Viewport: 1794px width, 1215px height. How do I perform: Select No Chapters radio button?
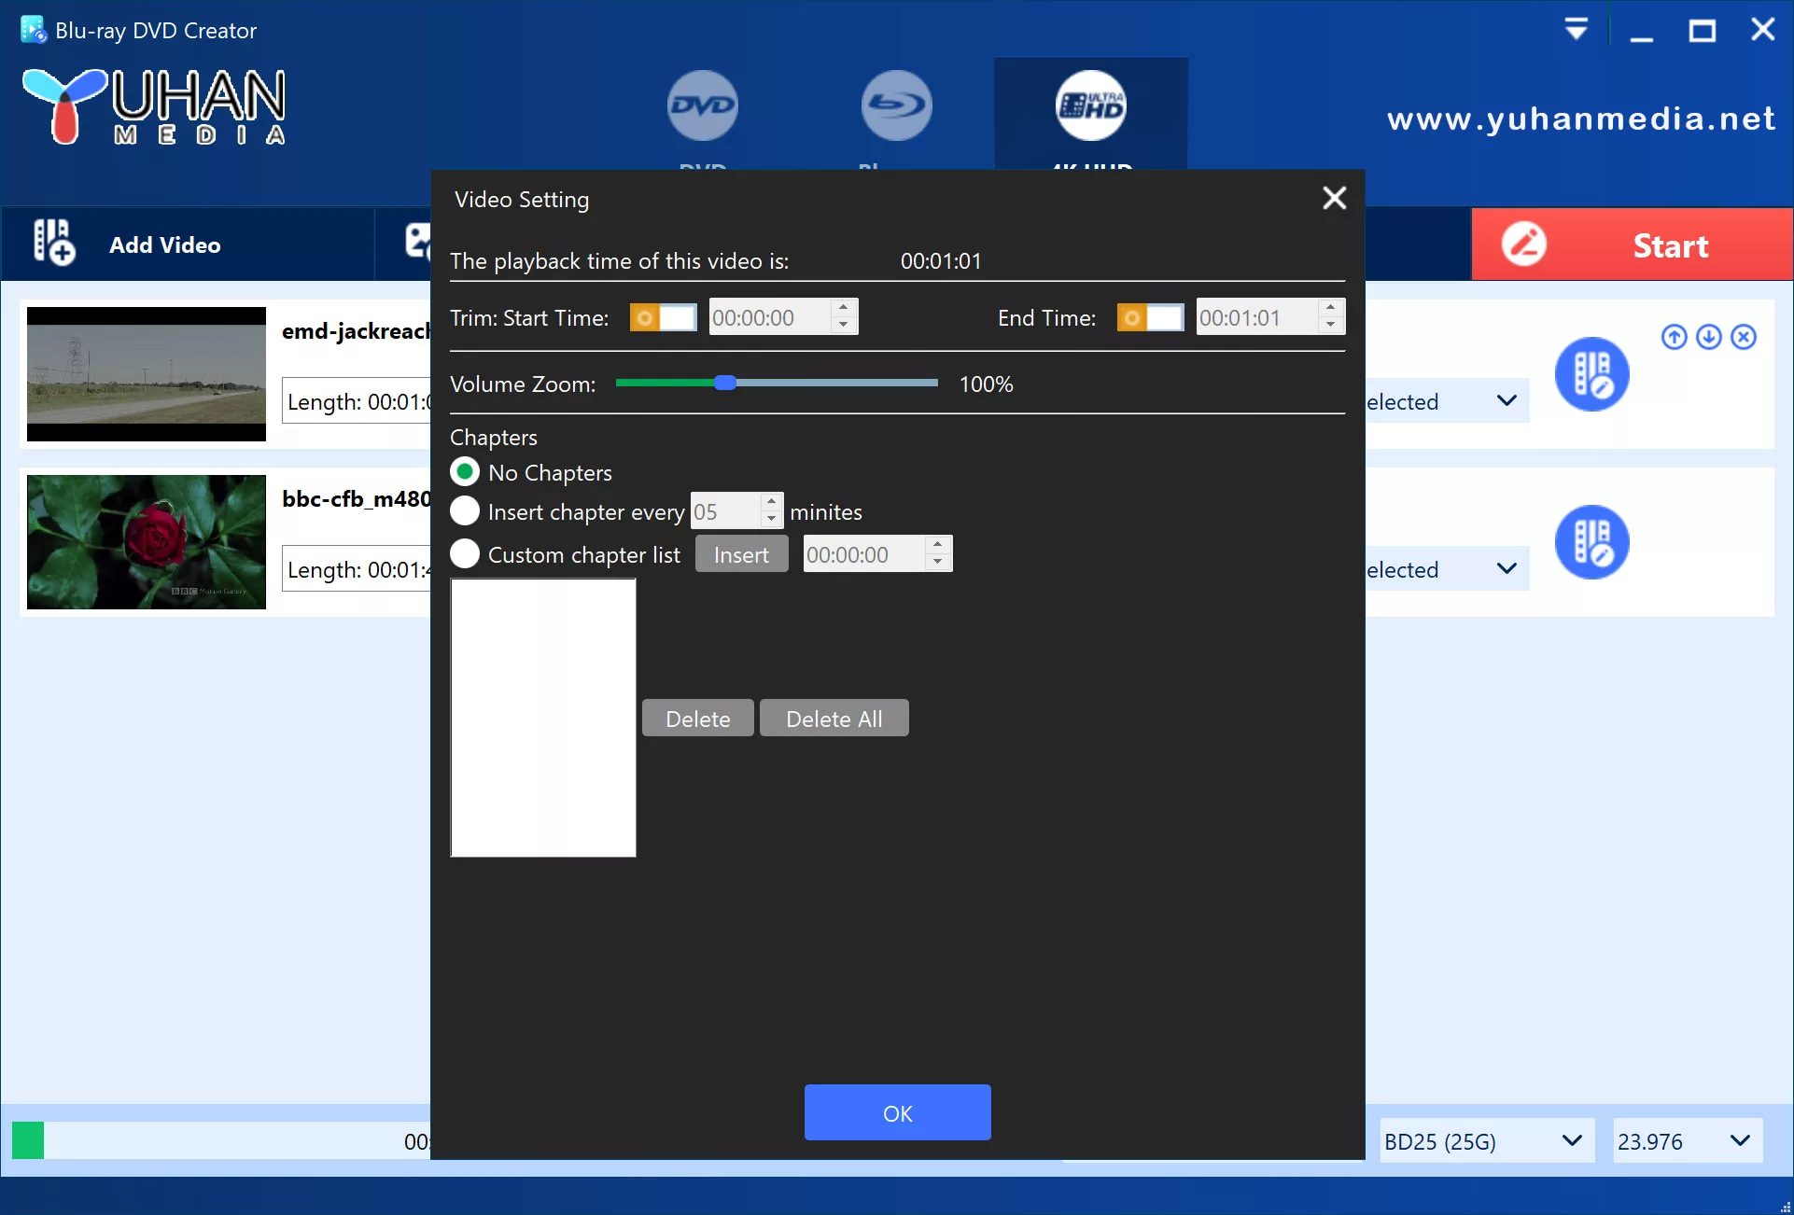467,472
